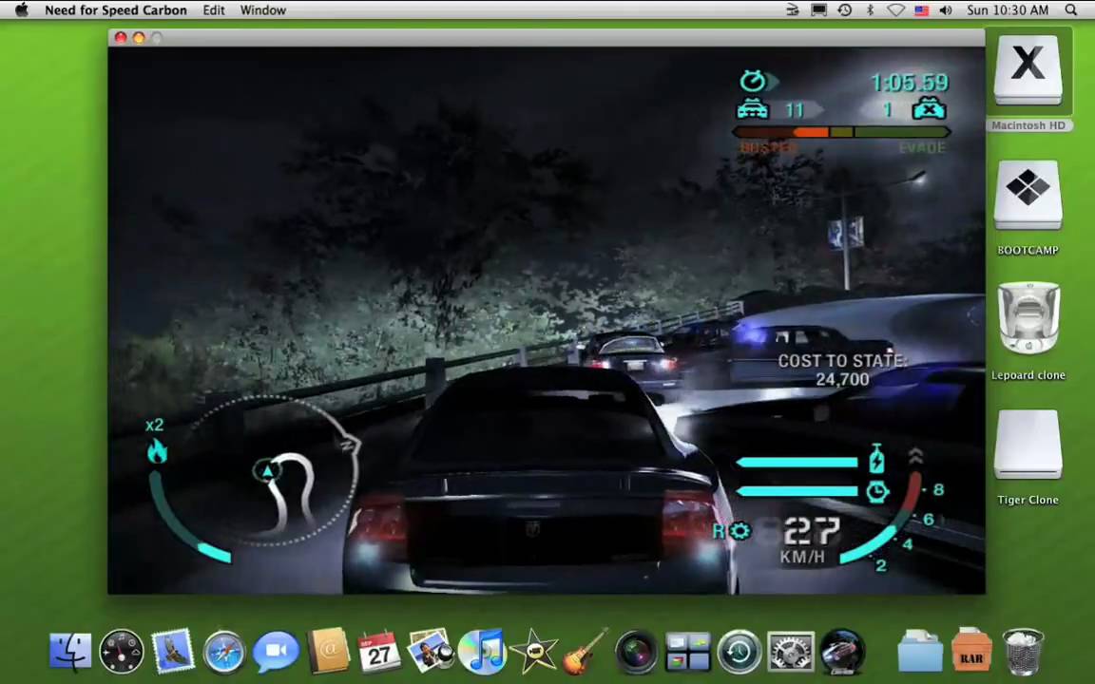Click the stopwatch icon in game HUD

(753, 82)
